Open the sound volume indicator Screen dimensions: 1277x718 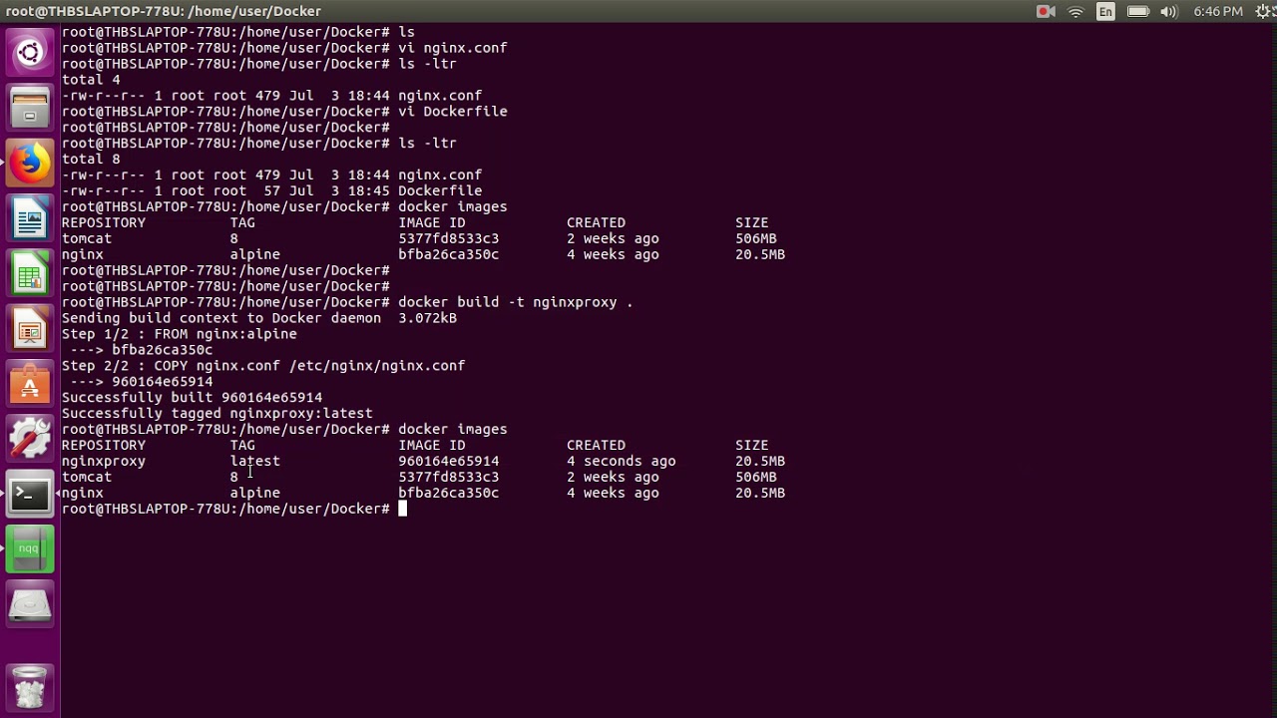pos(1170,11)
